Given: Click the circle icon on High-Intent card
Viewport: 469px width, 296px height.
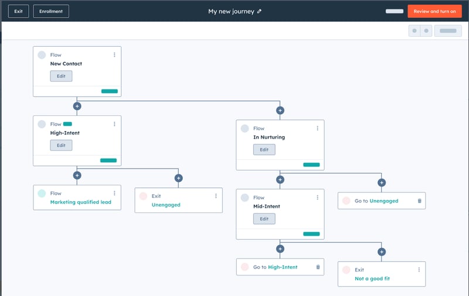Looking at the screenshot, I should 42,124.
